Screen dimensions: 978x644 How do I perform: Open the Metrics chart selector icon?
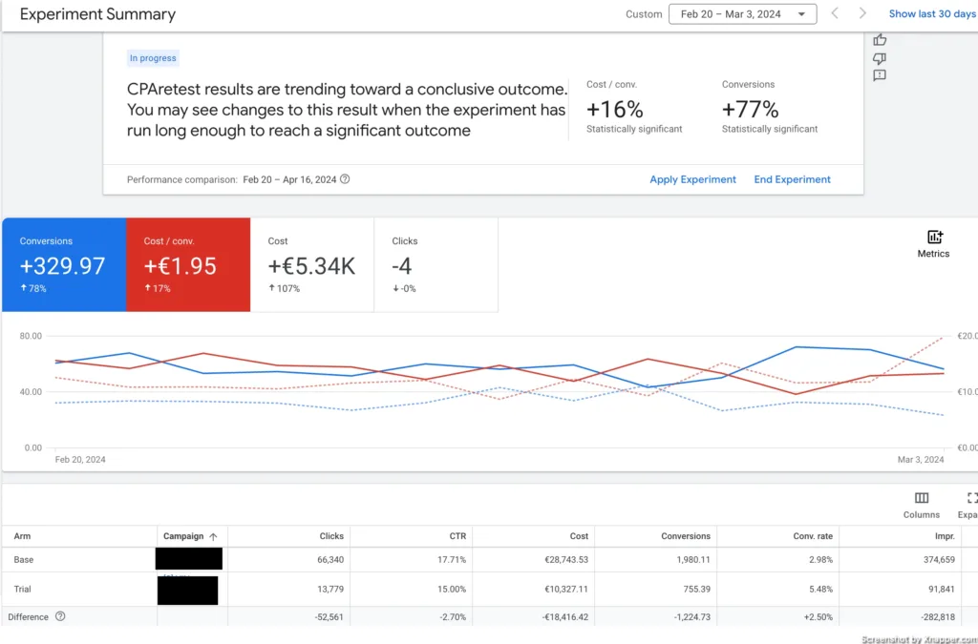click(934, 237)
